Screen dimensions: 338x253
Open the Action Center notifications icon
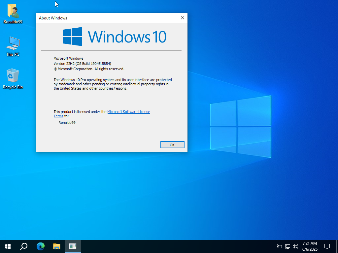coord(327,246)
